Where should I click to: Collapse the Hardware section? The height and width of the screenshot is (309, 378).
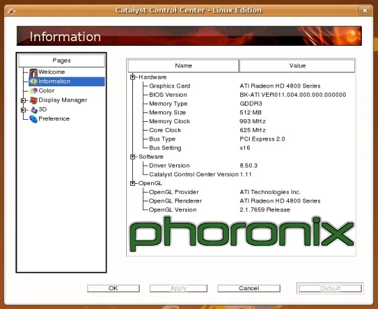pyautogui.click(x=132, y=77)
